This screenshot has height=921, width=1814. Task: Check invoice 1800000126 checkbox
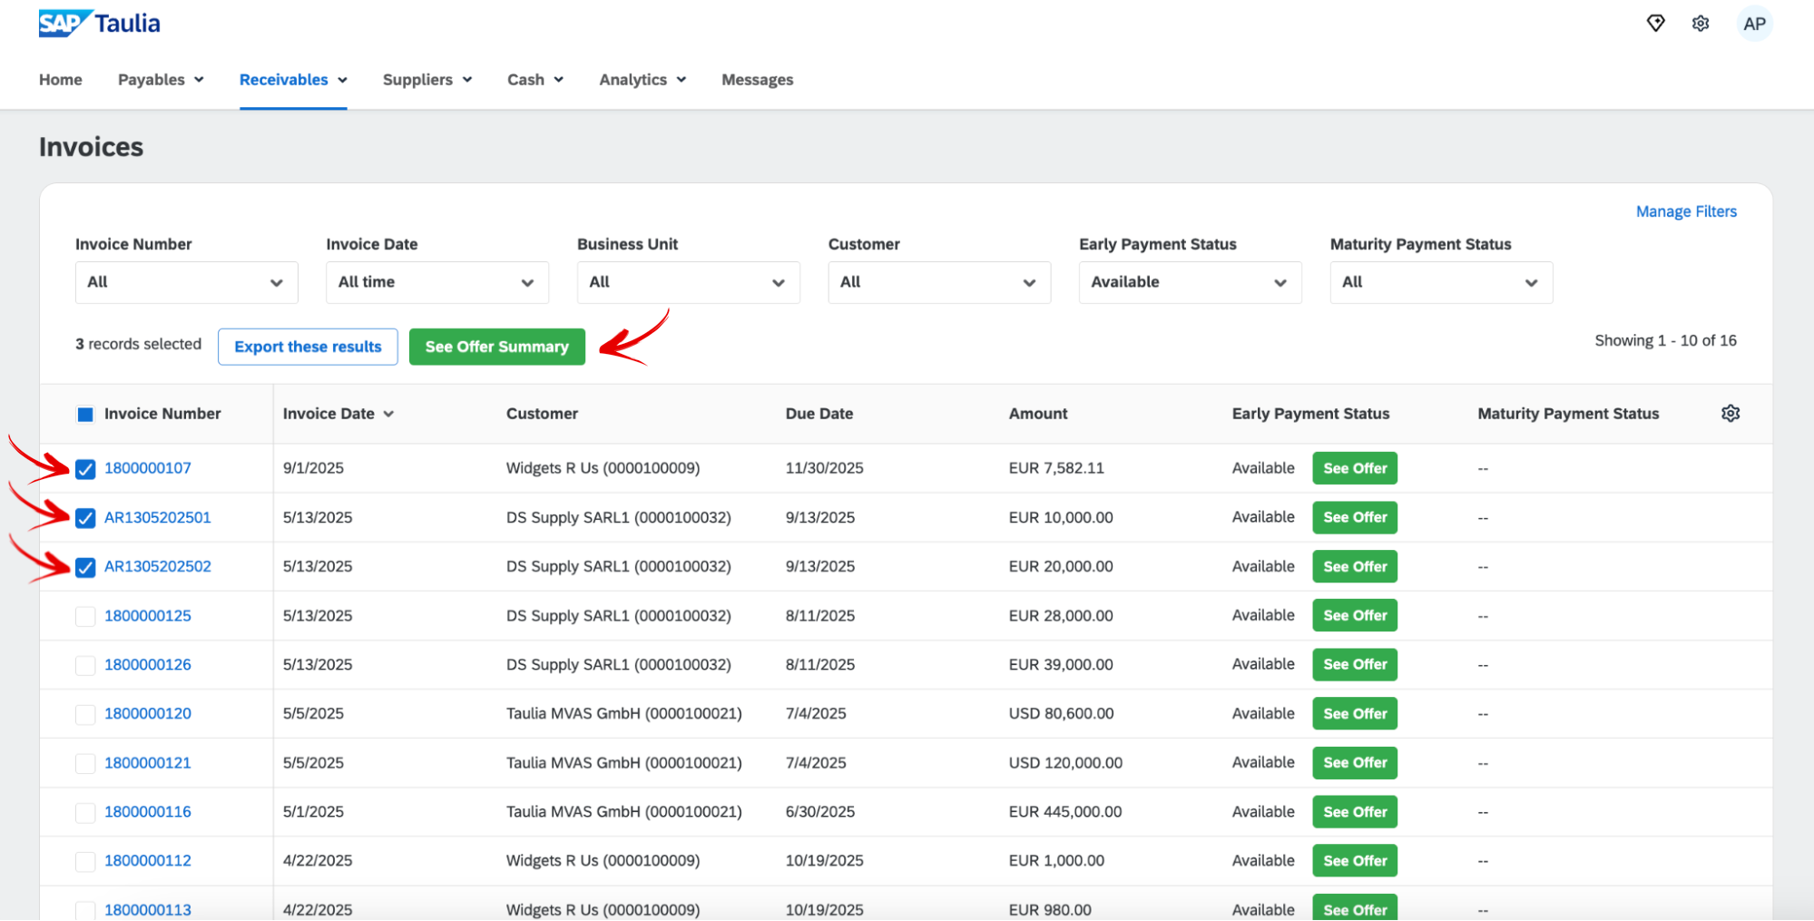[85, 665]
